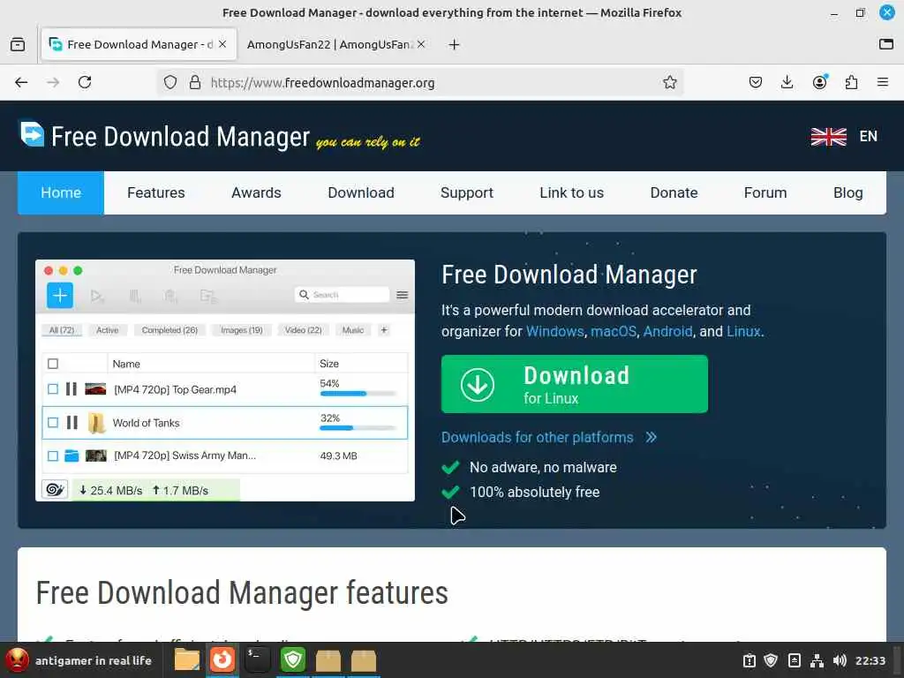
Task: Open the Firefox account icon
Action: point(819,82)
